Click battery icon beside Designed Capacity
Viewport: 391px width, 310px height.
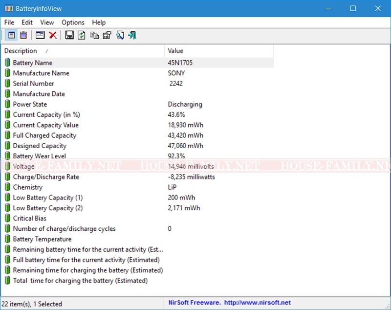click(7, 145)
